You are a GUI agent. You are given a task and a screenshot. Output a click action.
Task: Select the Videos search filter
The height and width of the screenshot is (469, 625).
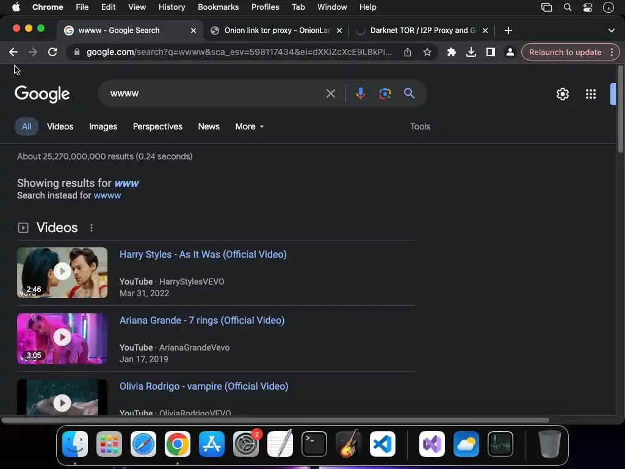point(60,126)
